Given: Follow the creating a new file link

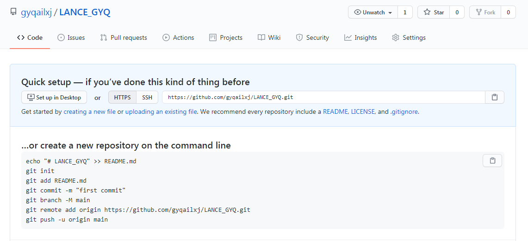Looking at the screenshot, I should point(90,112).
